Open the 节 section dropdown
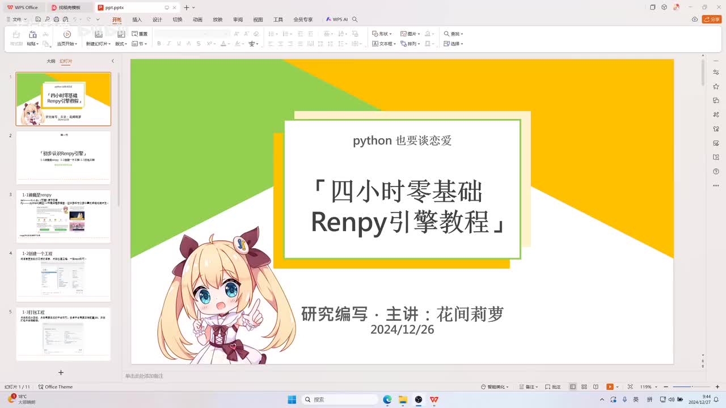The image size is (726, 408). pos(140,44)
